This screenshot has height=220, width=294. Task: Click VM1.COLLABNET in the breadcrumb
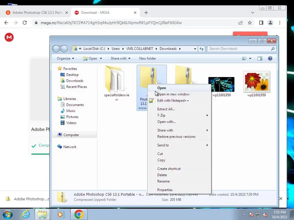(x=140, y=49)
